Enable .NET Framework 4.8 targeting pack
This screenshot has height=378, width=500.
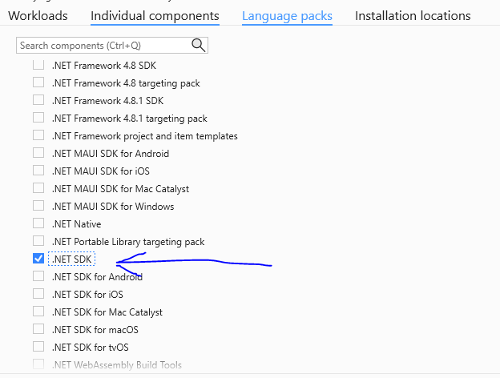tap(38, 82)
